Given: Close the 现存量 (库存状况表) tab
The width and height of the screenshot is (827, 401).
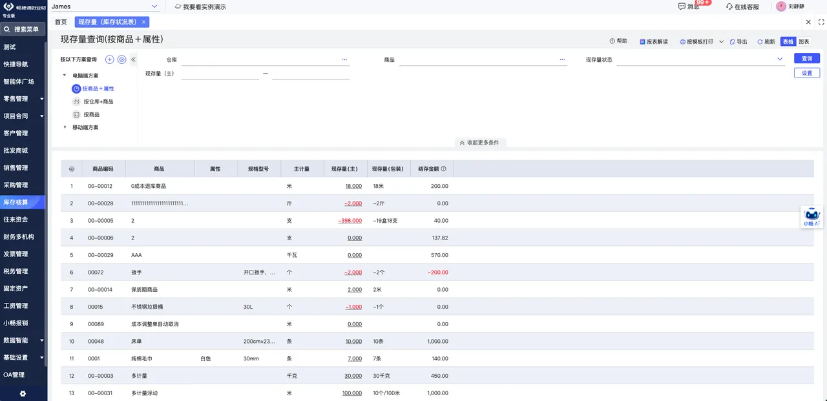Looking at the screenshot, I should click(143, 22).
